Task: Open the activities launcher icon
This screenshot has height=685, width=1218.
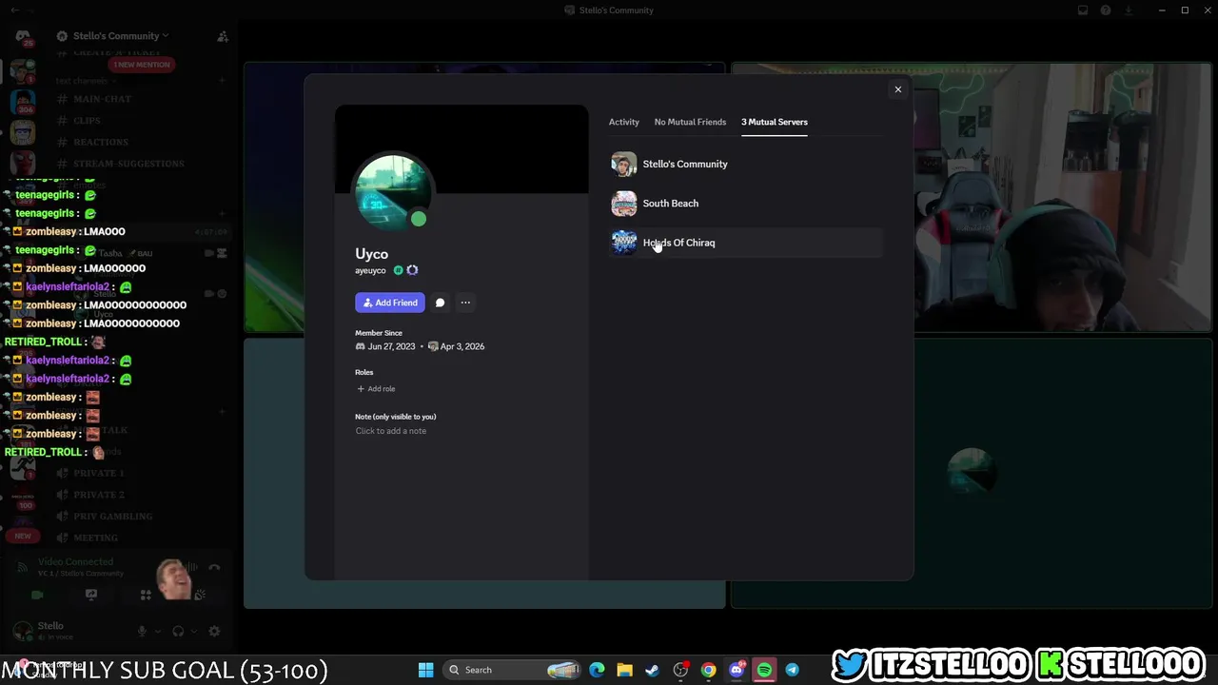Action: point(146,596)
